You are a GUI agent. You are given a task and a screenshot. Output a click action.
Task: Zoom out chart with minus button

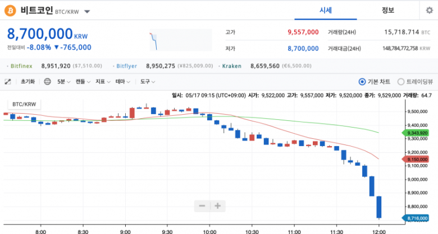[x=202, y=206]
